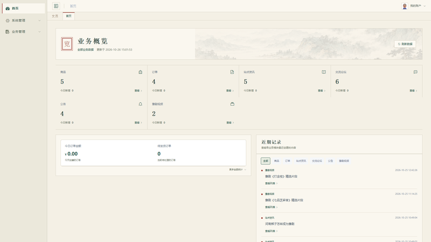
Task: Click the 首页 dashboard icon in sidebar
Action: 8,9
